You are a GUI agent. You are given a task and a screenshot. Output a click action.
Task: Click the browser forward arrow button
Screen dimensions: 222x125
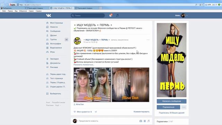click(7, 5)
